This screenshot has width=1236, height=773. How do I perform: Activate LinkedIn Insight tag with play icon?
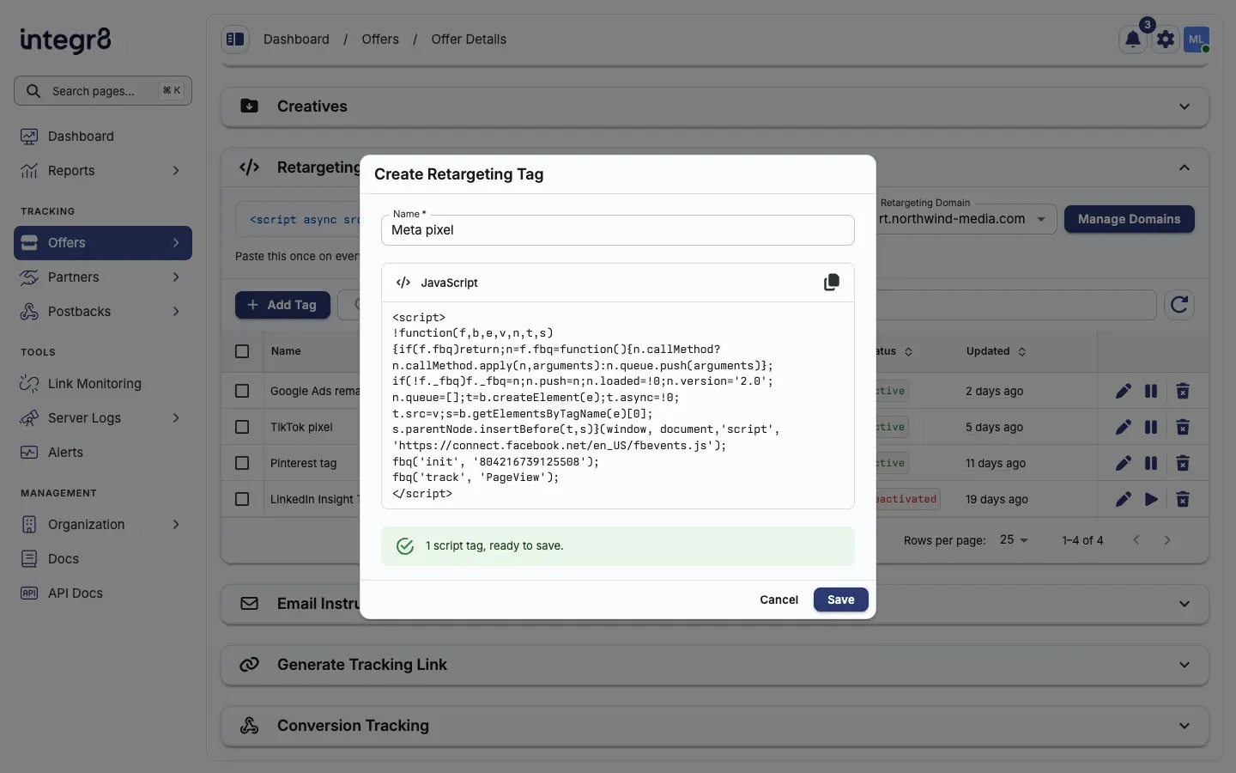coord(1151,499)
